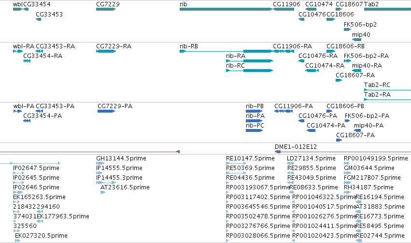Image resolution: width=411 pixels, height=243 pixels.
Task: Select the CG7229-PA protein
Action: [x=106, y=111]
